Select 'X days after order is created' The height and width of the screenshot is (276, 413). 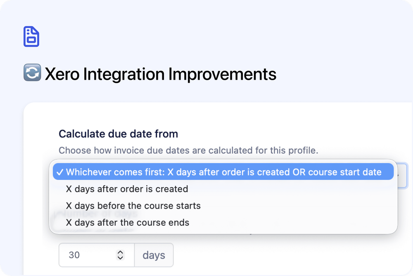click(x=127, y=189)
